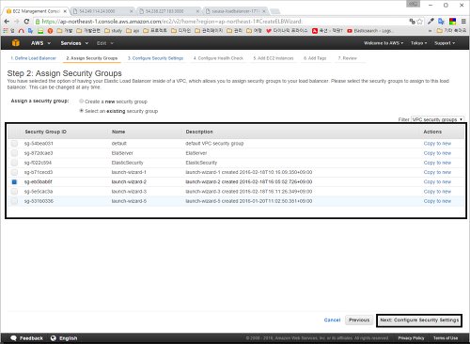
Task: Close the EC2 Management Console tab
Action: point(65,11)
